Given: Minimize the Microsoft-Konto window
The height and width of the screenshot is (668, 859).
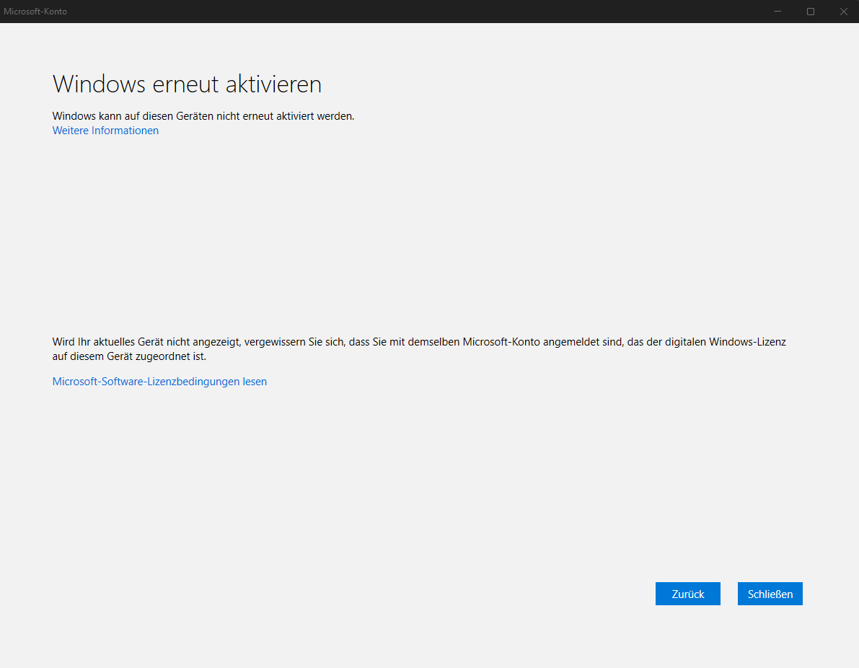Looking at the screenshot, I should (777, 12).
